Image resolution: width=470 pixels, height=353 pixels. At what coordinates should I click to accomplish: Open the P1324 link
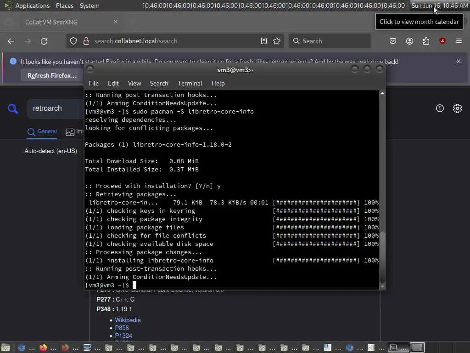123,336
